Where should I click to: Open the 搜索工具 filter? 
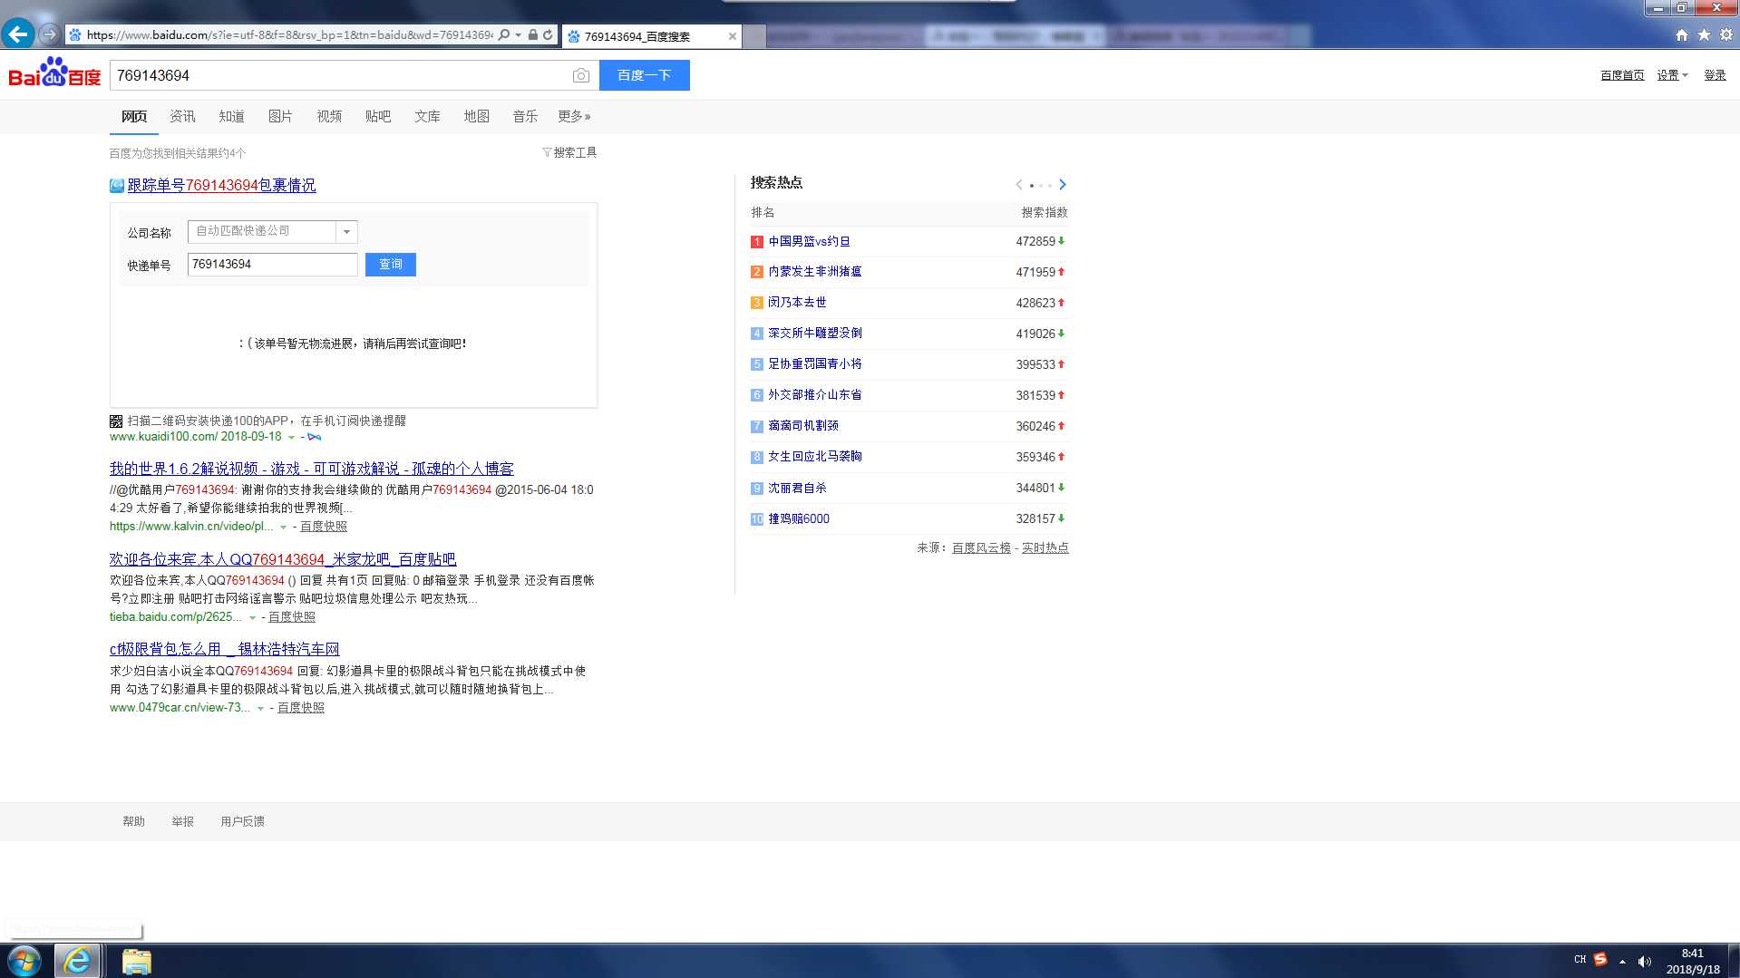569,152
